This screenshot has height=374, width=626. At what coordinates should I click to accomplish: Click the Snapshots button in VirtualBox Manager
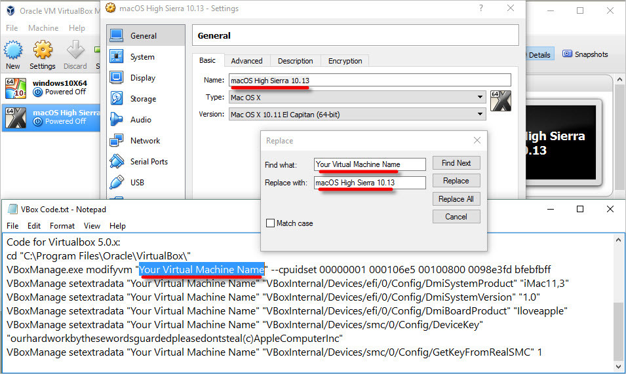[585, 54]
